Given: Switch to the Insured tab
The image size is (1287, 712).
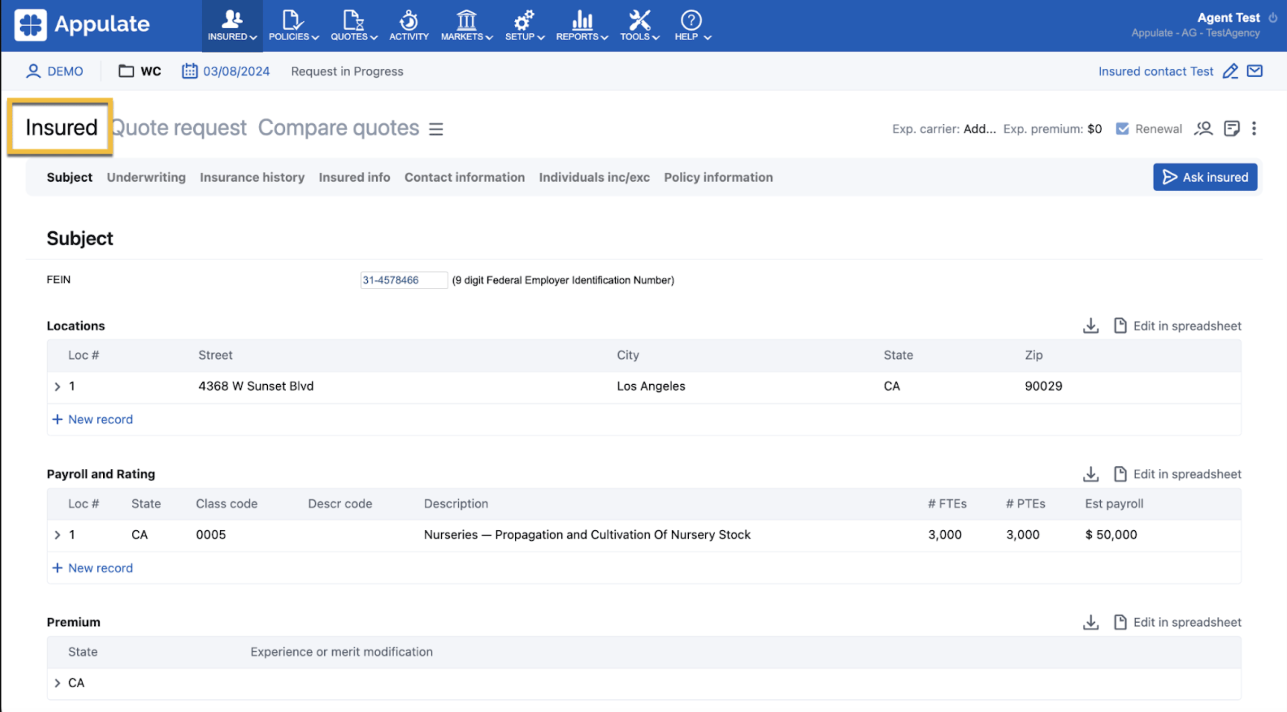Looking at the screenshot, I should click(61, 128).
